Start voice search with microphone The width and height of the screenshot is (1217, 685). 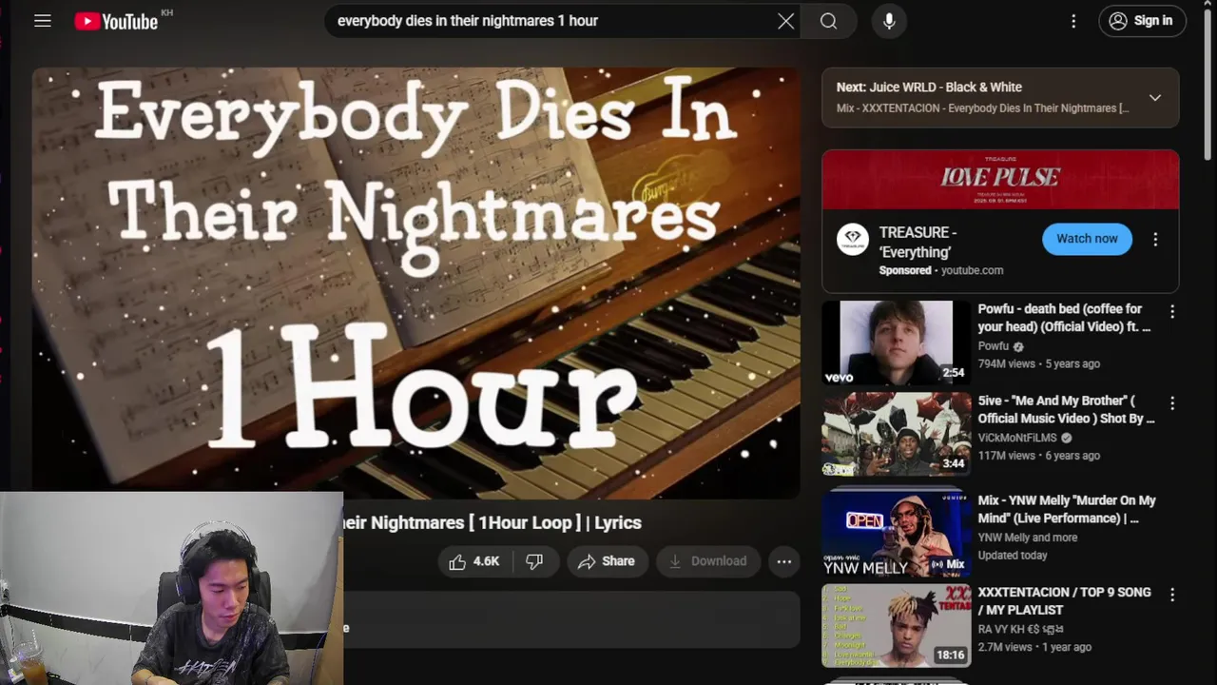889,21
